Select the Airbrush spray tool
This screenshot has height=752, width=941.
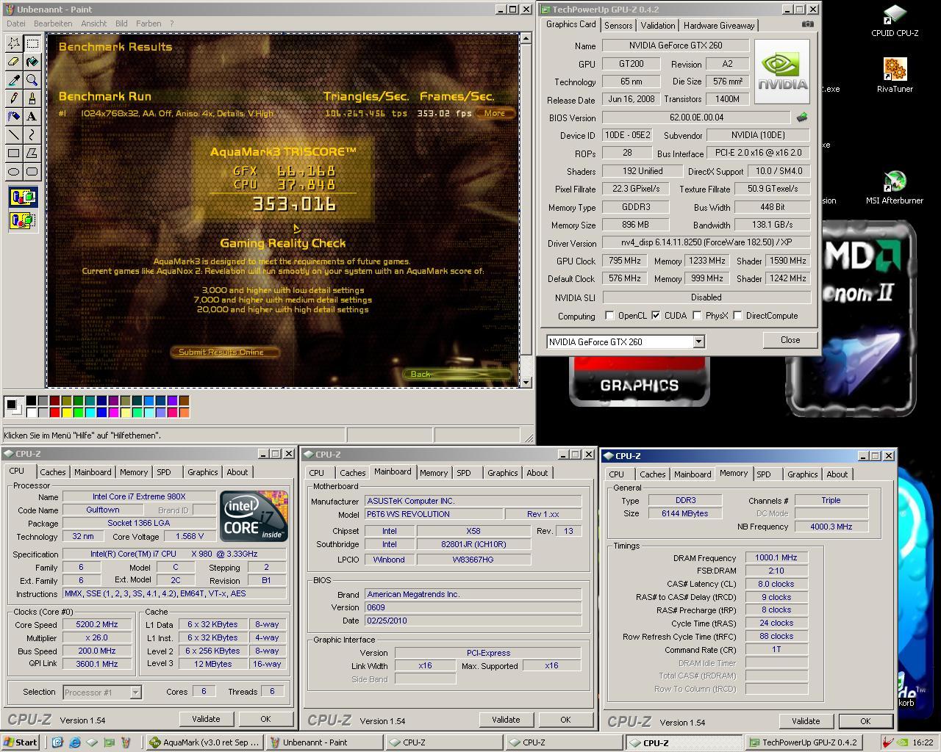click(14, 117)
